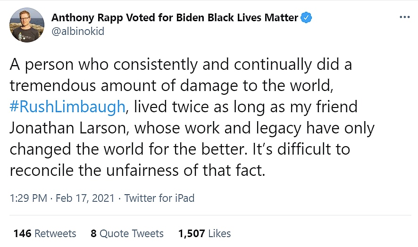418x247 pixels.
Task: Open the Twitter for iPad source link
Action: 159,198
